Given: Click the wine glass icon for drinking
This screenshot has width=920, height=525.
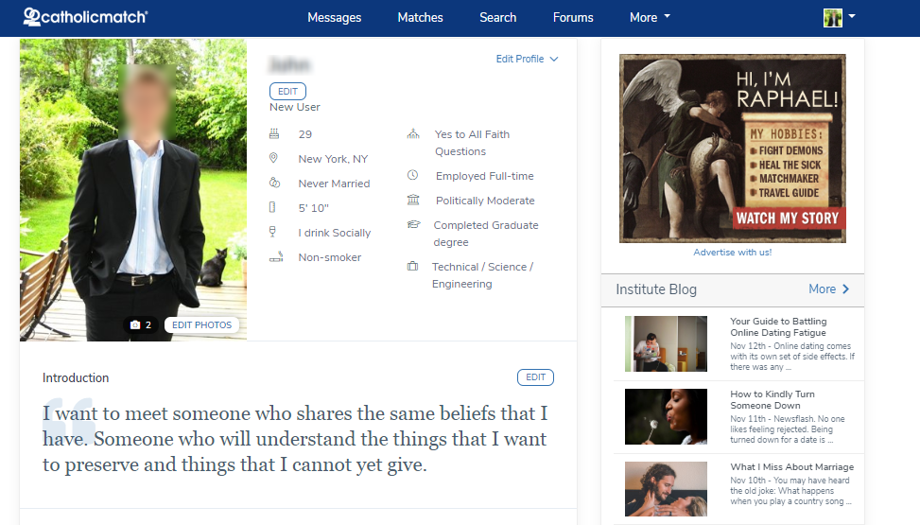Looking at the screenshot, I should tap(273, 232).
